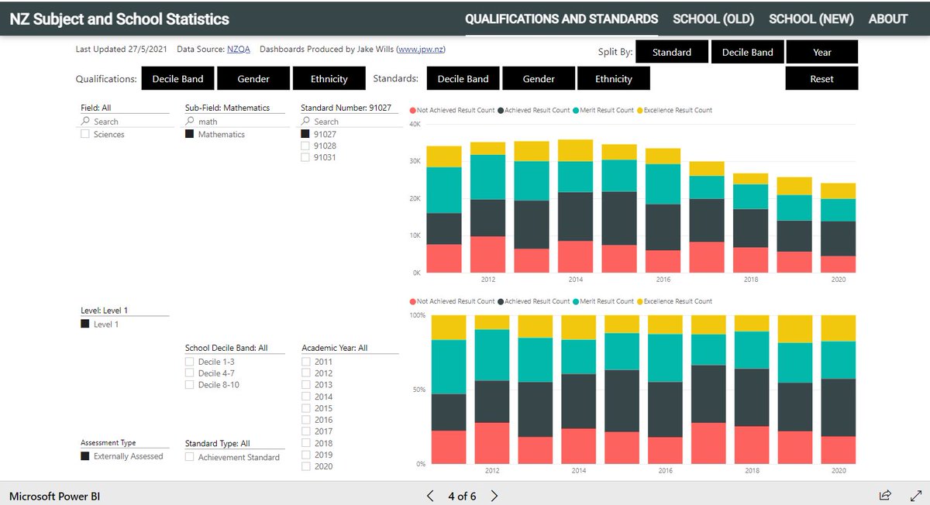Viewport: 930px width, 505px height.
Task: Switch to the School (New) tab
Action: click(x=811, y=19)
